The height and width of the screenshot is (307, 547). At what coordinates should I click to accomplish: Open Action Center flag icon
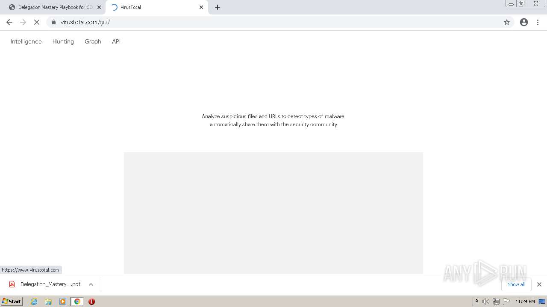[x=506, y=301]
